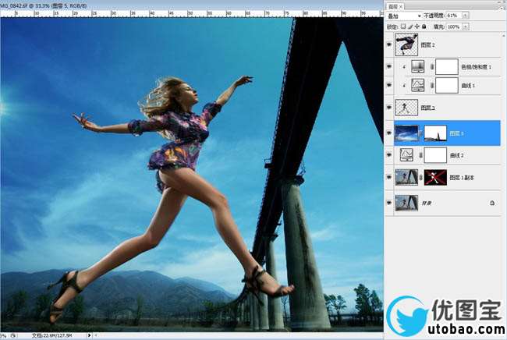Toggle visibility of 色相/饱和度 1 layer

click(x=390, y=68)
